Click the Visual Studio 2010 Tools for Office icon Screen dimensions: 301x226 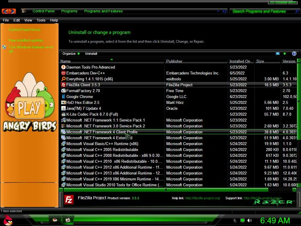[x=63, y=185]
